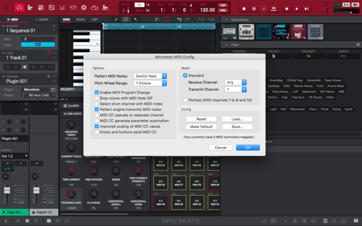Open Transmit Channel dropdown

pos(235,89)
